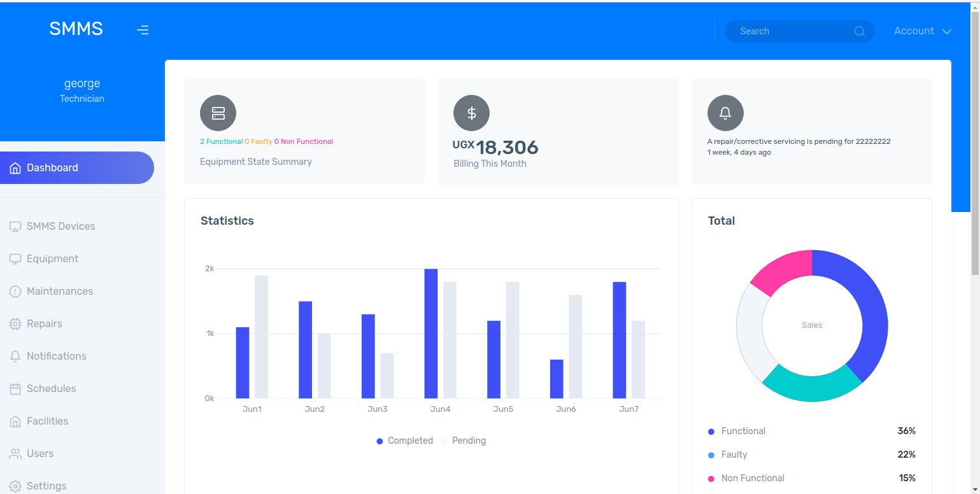Click the dollar billing icon

(471, 113)
